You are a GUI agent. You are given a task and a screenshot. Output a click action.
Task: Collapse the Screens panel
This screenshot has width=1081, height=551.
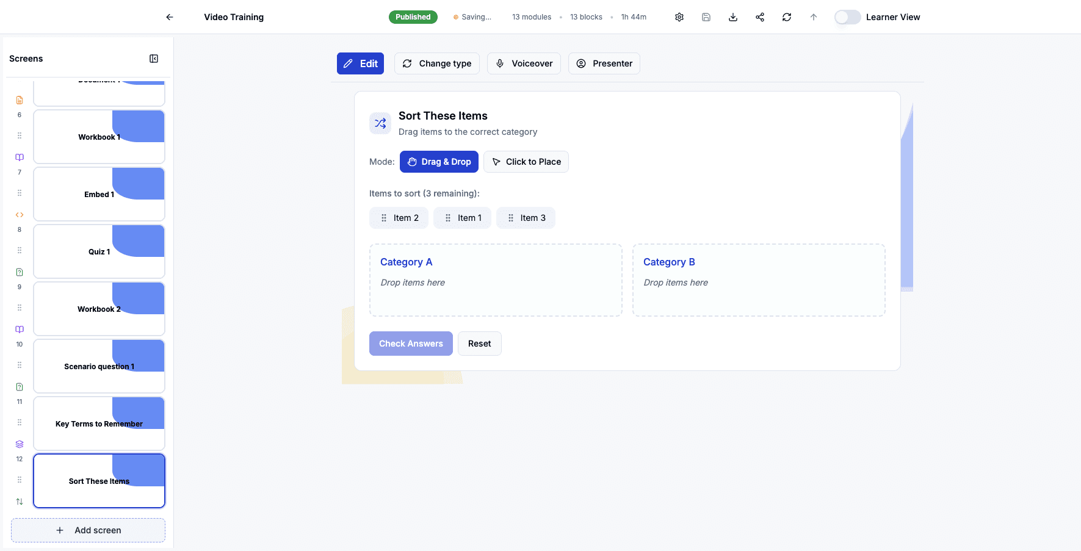154,58
